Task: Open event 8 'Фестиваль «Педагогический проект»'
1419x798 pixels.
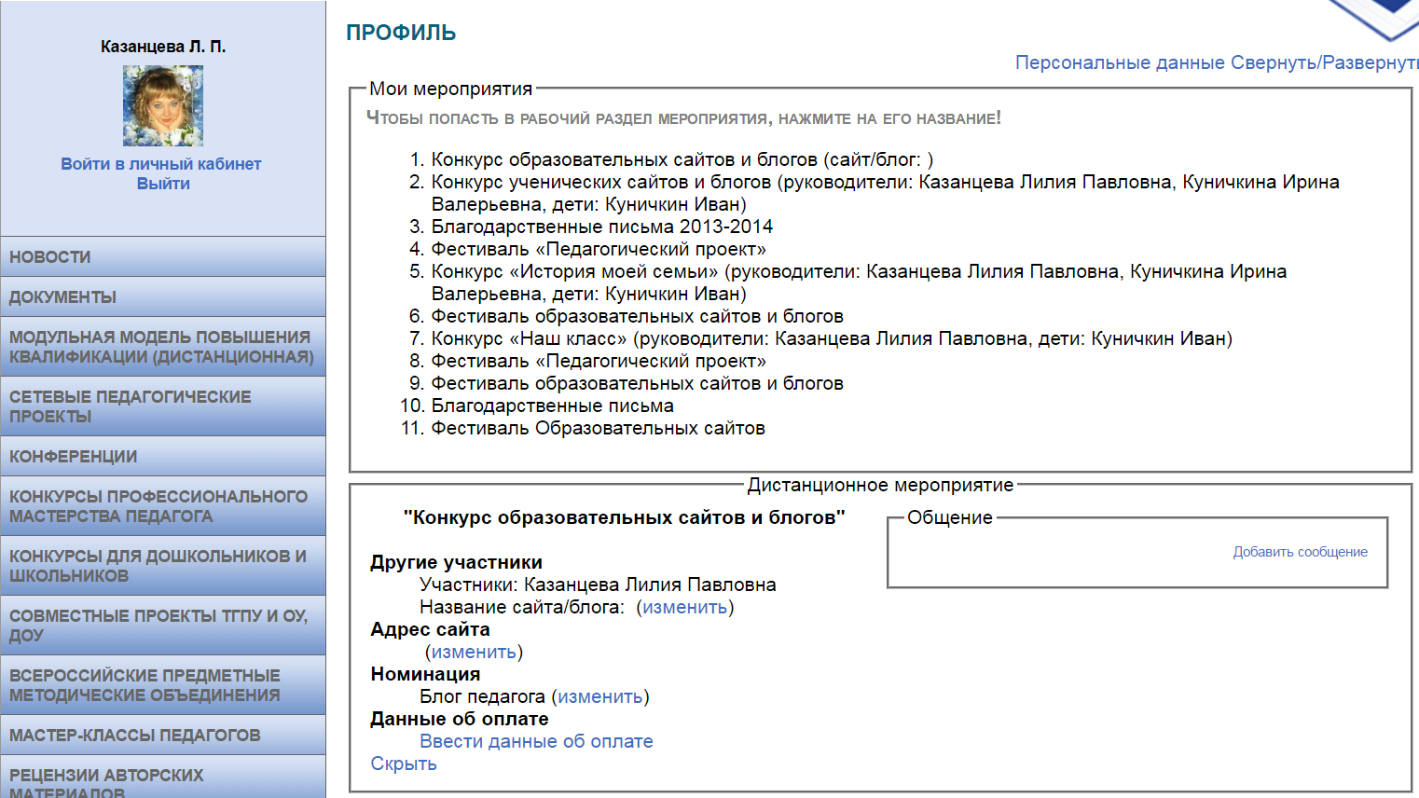Action: 599,361
